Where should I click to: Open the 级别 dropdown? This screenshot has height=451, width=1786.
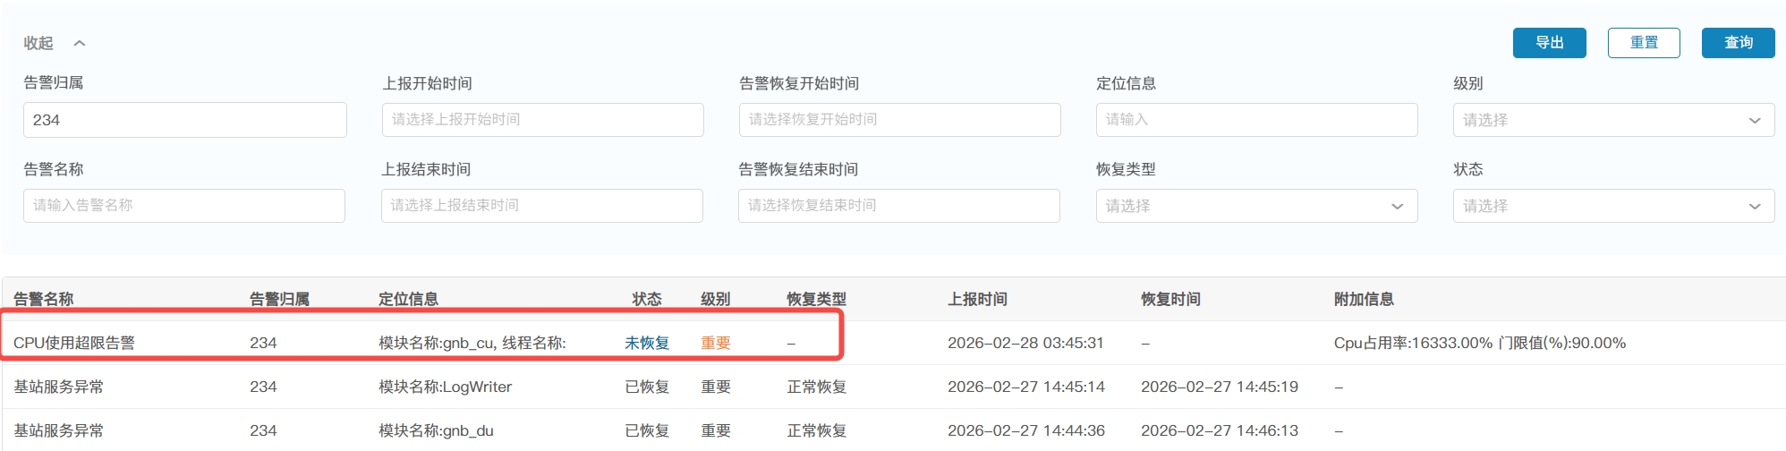1612,120
